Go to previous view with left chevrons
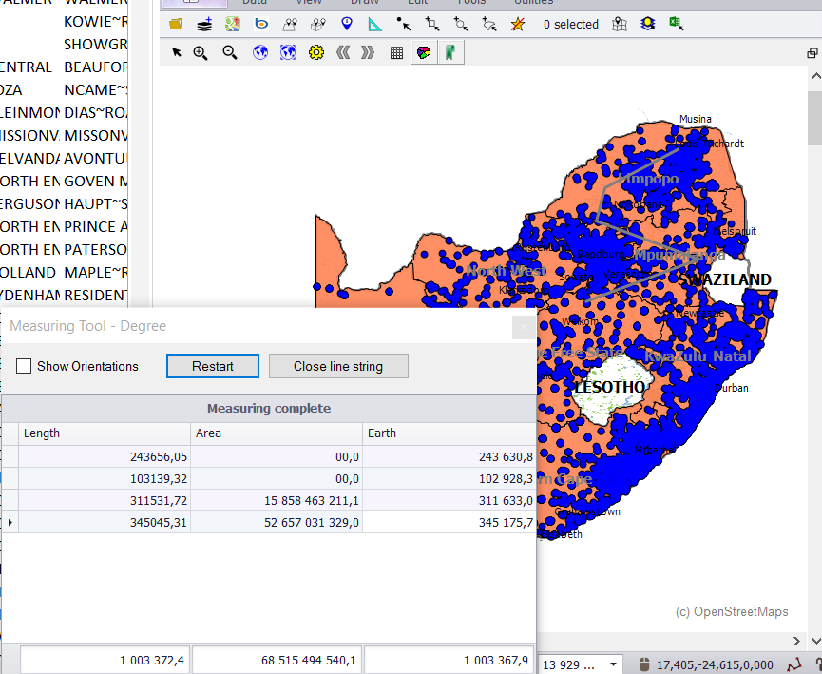Viewport: 822px width, 674px height. [x=342, y=53]
